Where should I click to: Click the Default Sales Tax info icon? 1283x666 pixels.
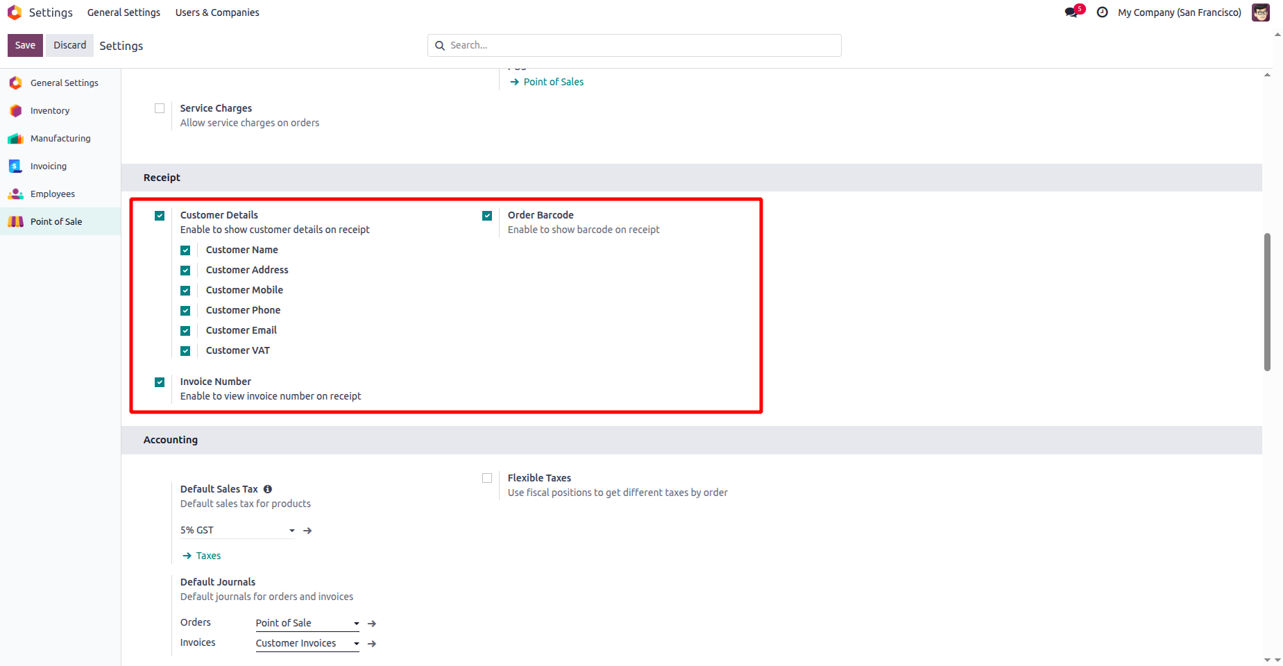(268, 489)
